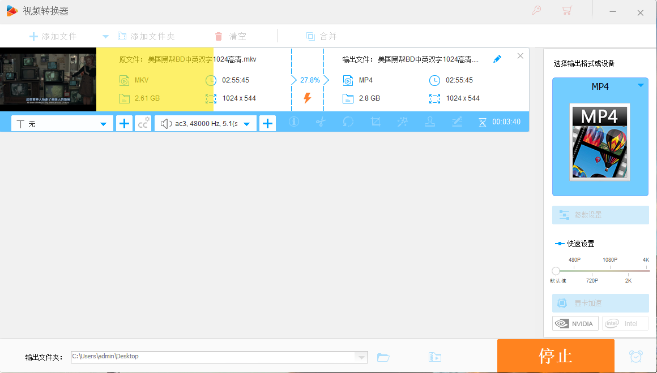Toggle NVIDIA acceleration option
Image resolution: width=657 pixels, height=373 pixels.
pos(575,323)
